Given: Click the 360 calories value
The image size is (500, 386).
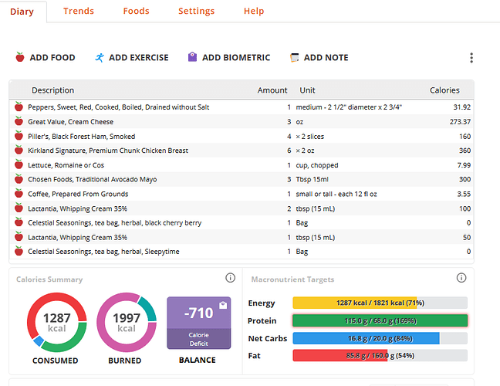Looking at the screenshot, I should 465,151.
